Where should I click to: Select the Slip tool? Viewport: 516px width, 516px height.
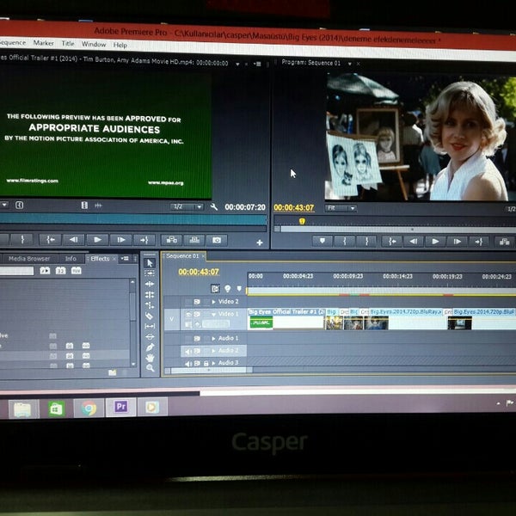[150, 326]
